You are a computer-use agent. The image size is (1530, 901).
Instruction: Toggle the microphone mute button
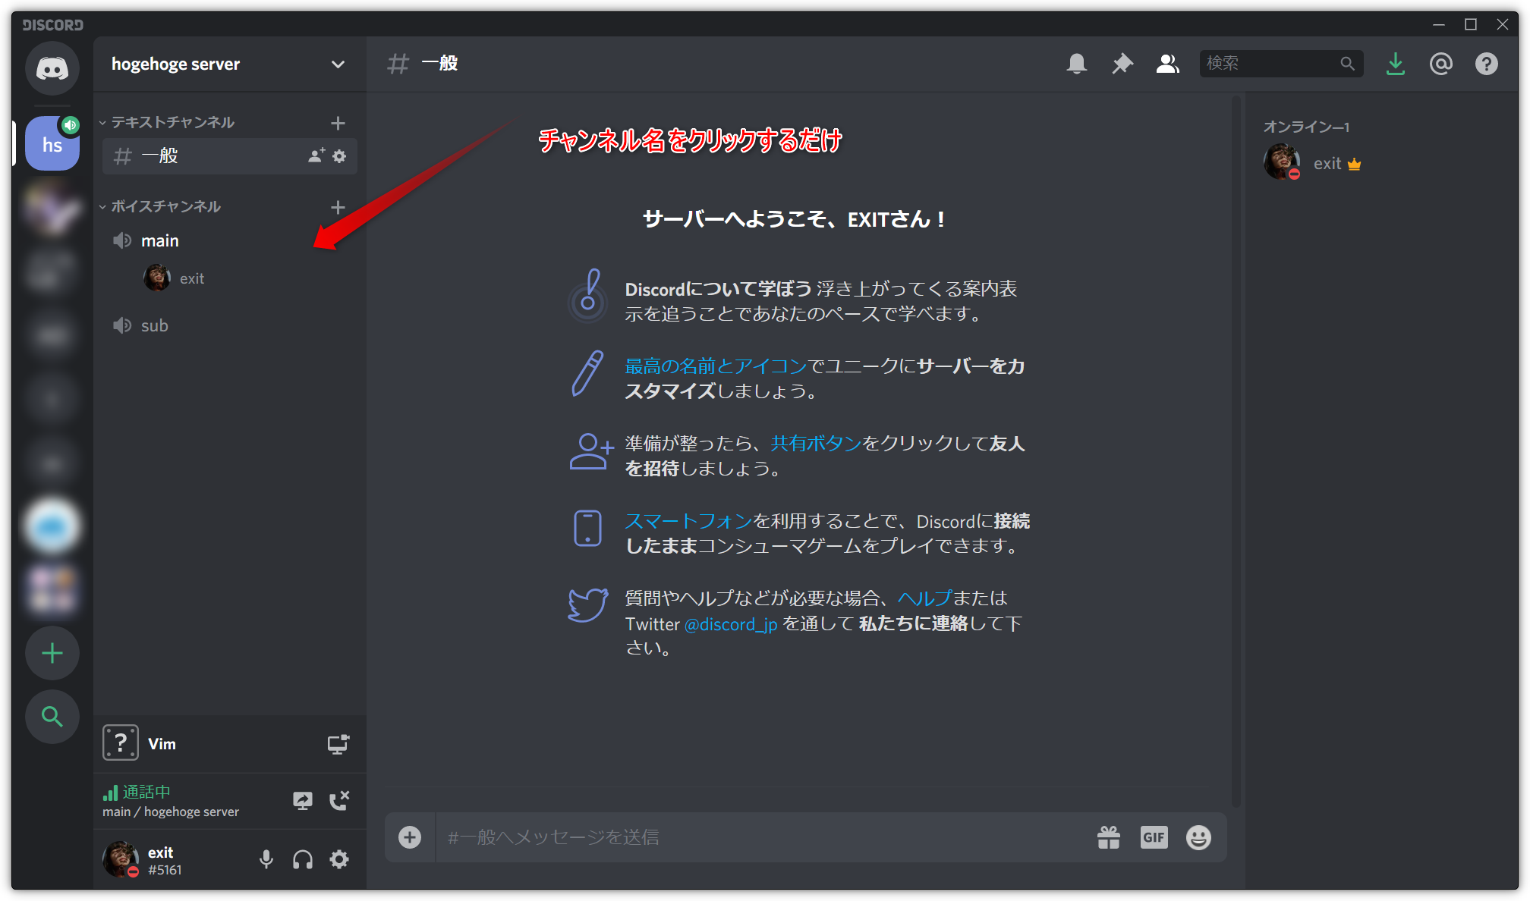pos(266,859)
